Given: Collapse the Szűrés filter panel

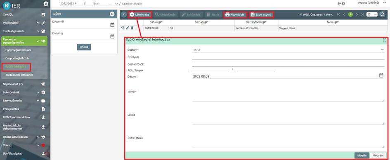Looking at the screenshot, I should (112, 14).
